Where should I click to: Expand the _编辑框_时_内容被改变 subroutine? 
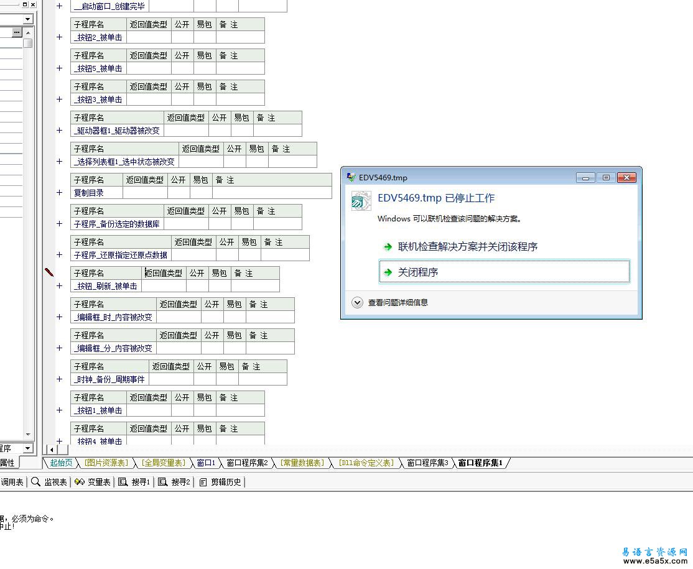coord(60,317)
